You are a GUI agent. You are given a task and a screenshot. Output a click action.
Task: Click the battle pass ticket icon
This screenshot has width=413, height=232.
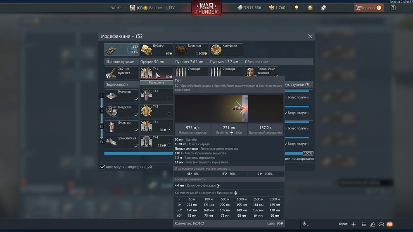click(323, 8)
